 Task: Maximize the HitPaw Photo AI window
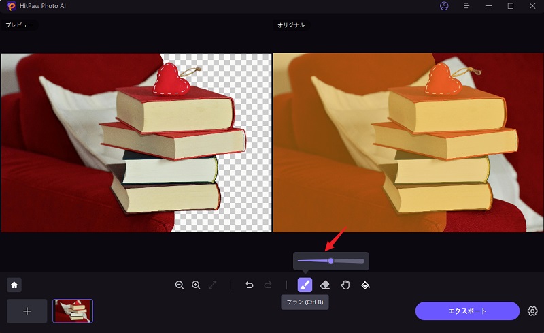pos(511,6)
